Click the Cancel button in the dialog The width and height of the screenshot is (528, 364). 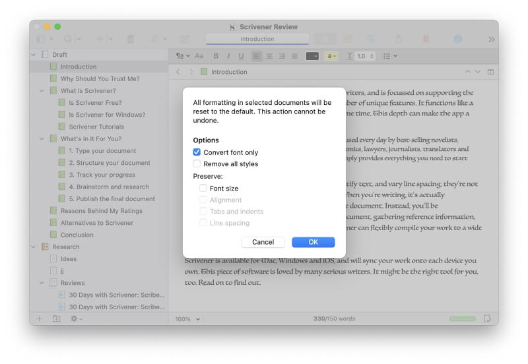pyautogui.click(x=263, y=242)
